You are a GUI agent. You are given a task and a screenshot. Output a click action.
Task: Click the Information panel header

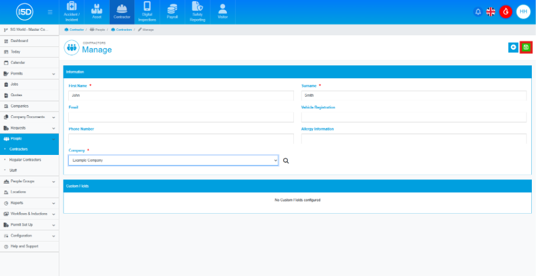tap(297, 72)
